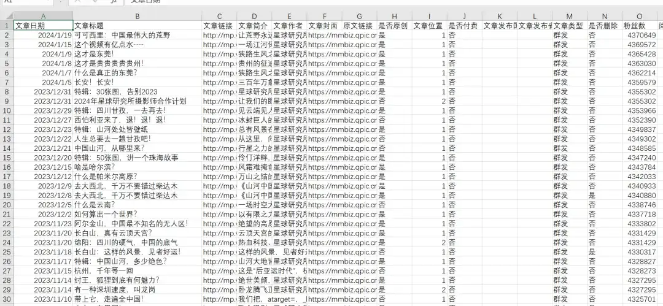Select column D header
Image resolution: width=663 pixels, height=306 pixels.
click(255, 17)
